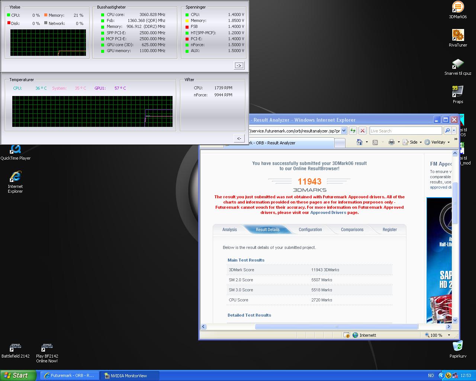Click the IE stop loading icon
The image size is (476, 381).
[x=363, y=131]
